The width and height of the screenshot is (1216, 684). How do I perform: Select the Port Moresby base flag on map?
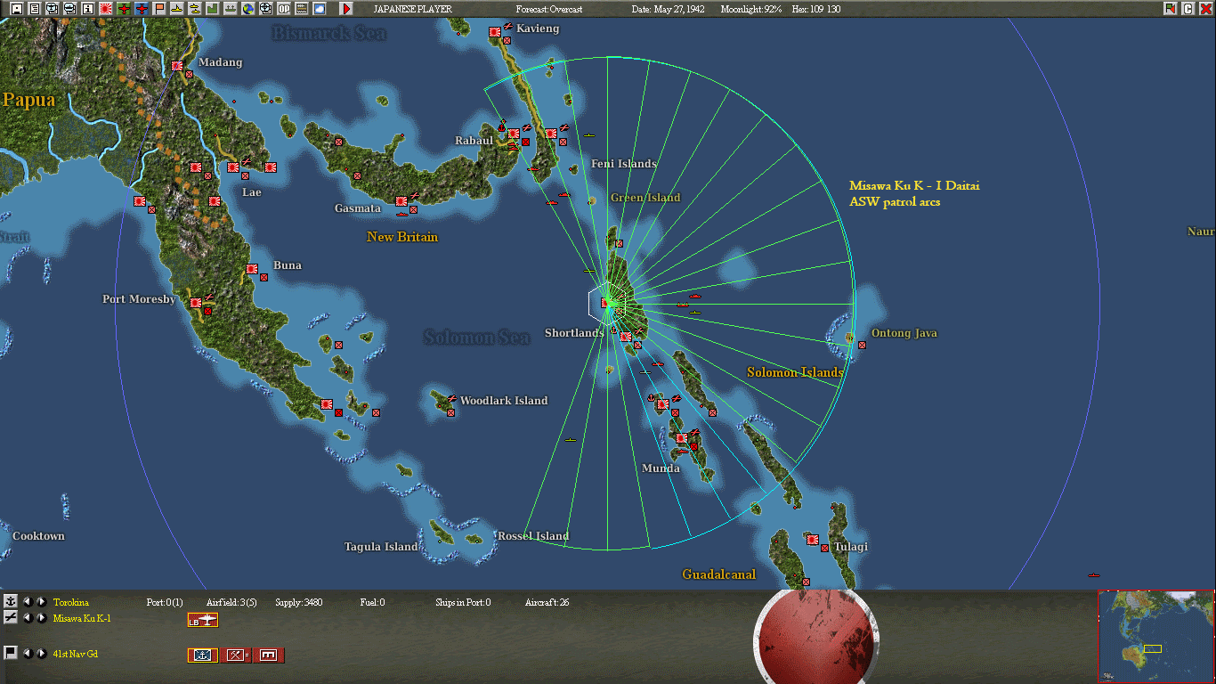point(195,303)
